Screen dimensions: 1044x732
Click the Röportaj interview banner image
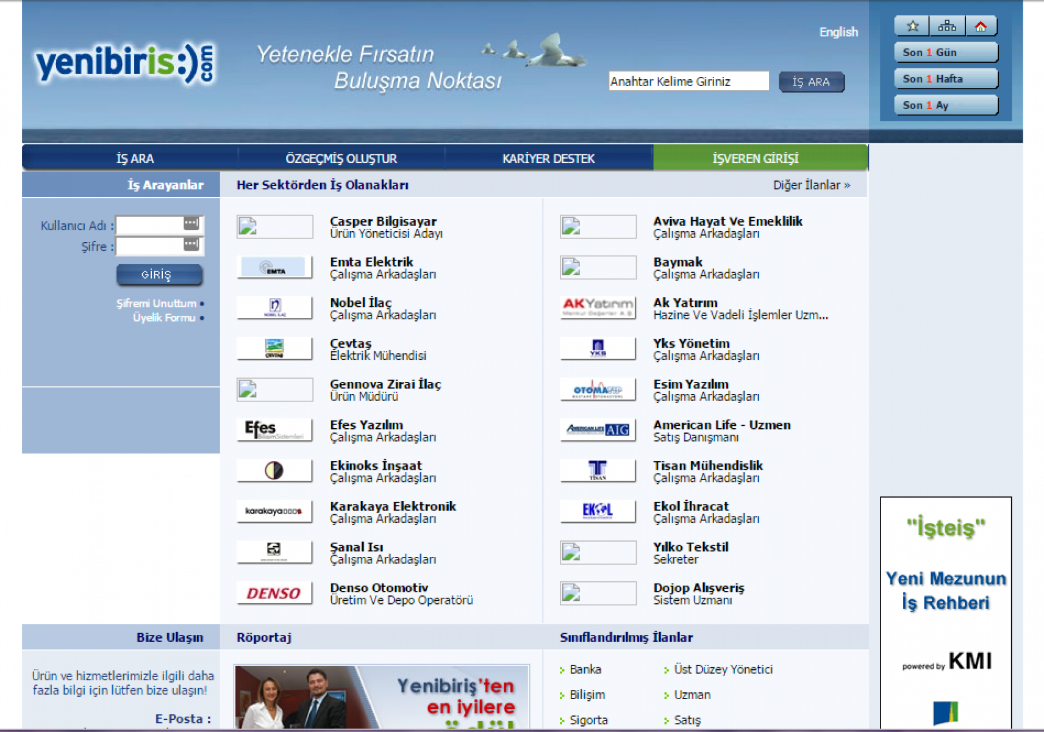pyautogui.click(x=382, y=697)
